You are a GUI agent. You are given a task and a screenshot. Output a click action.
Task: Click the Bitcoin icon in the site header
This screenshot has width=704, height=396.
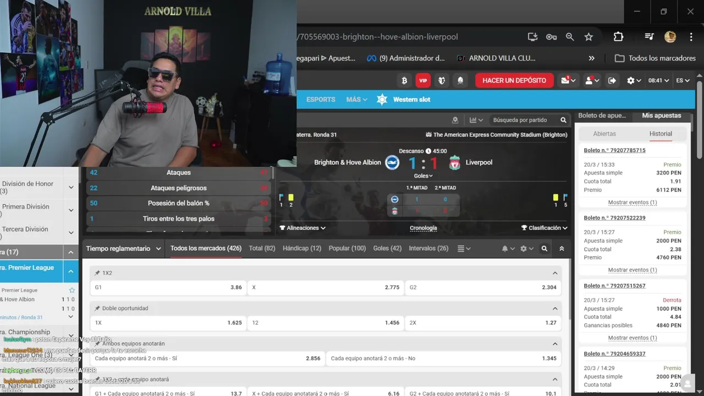(404, 80)
